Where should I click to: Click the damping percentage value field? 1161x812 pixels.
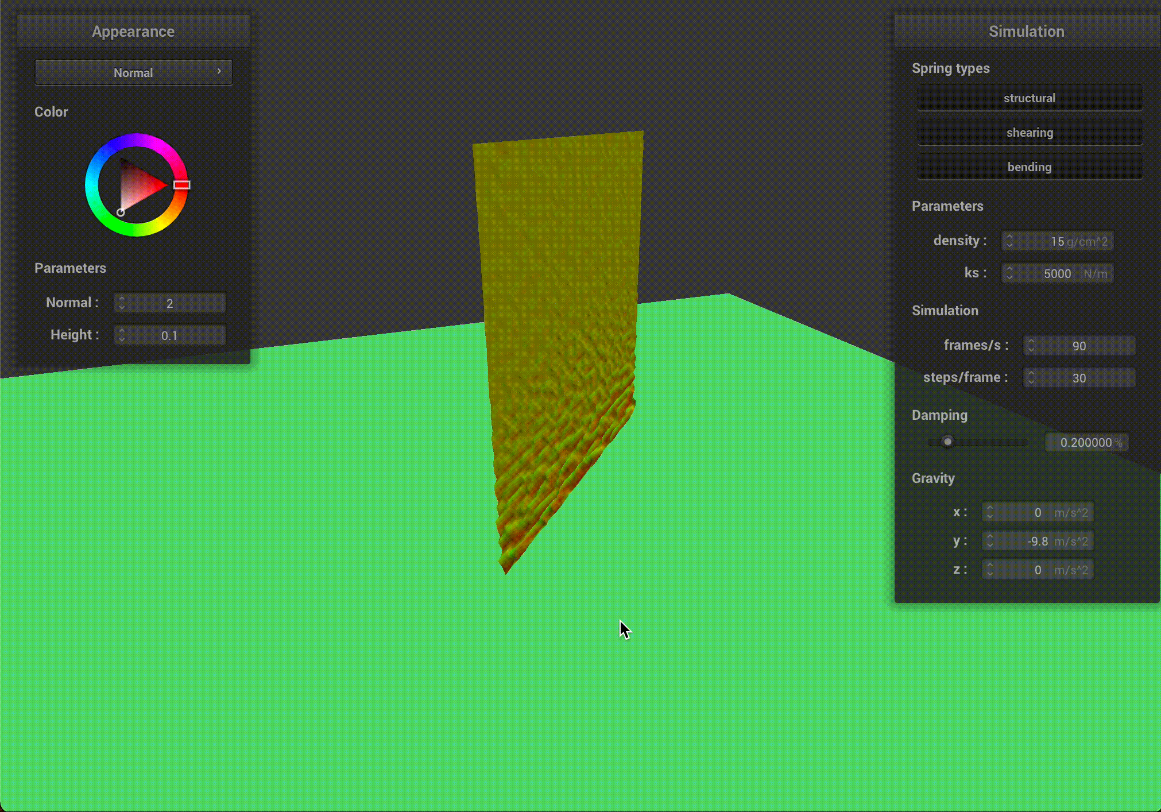1086,442
